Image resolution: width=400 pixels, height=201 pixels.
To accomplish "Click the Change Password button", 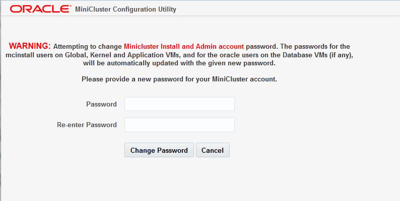I will [x=159, y=150].
